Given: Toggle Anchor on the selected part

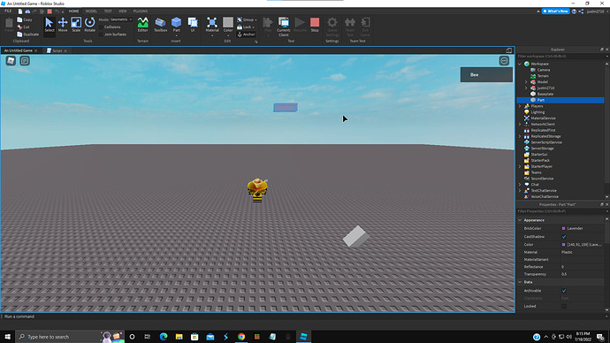Looking at the screenshot, I should 247,34.
